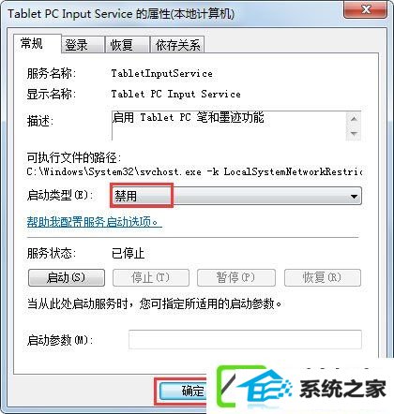Focus the 启动参数(M) input field
This screenshot has width=394, height=414.
tap(245, 339)
